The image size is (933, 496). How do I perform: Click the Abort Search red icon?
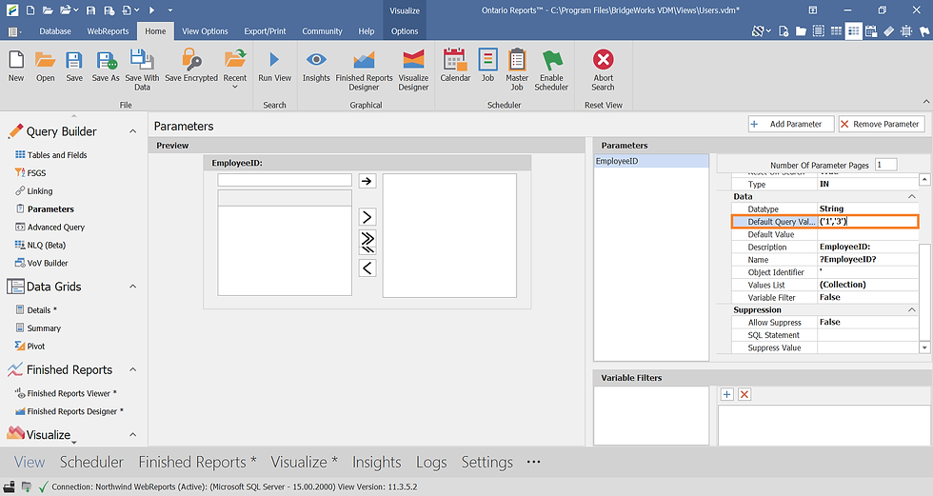603,59
